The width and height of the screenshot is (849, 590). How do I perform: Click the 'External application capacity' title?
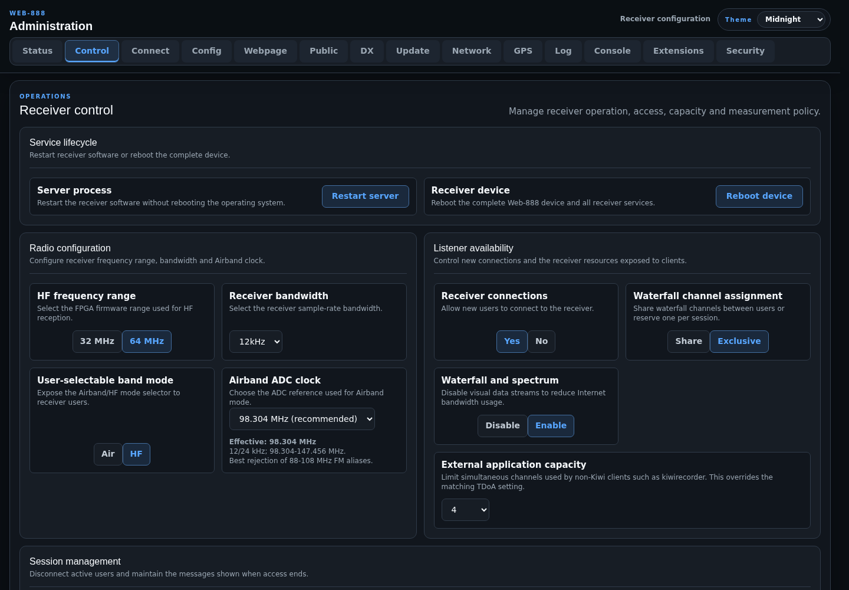coord(514,465)
